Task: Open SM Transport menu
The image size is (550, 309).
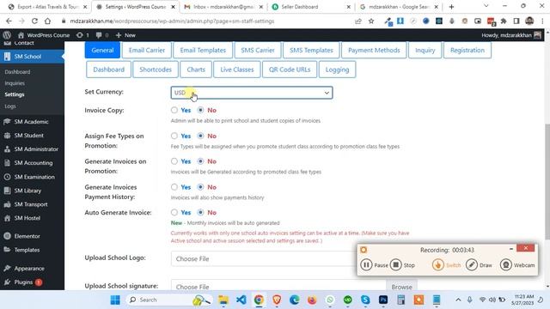Action: point(32,204)
